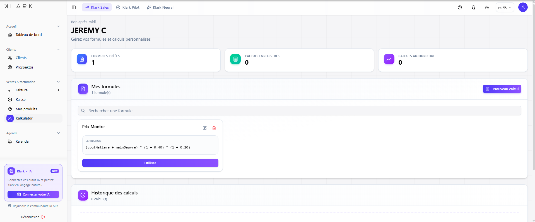
Task: Collapse the Accueil sidebar section
Action: pos(58,26)
